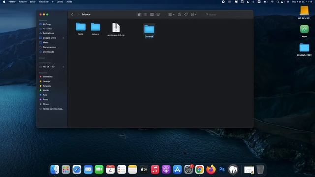The width and height of the screenshot is (315, 177).
Task: Open Google Drive in the sidebar
Action: 49,38
